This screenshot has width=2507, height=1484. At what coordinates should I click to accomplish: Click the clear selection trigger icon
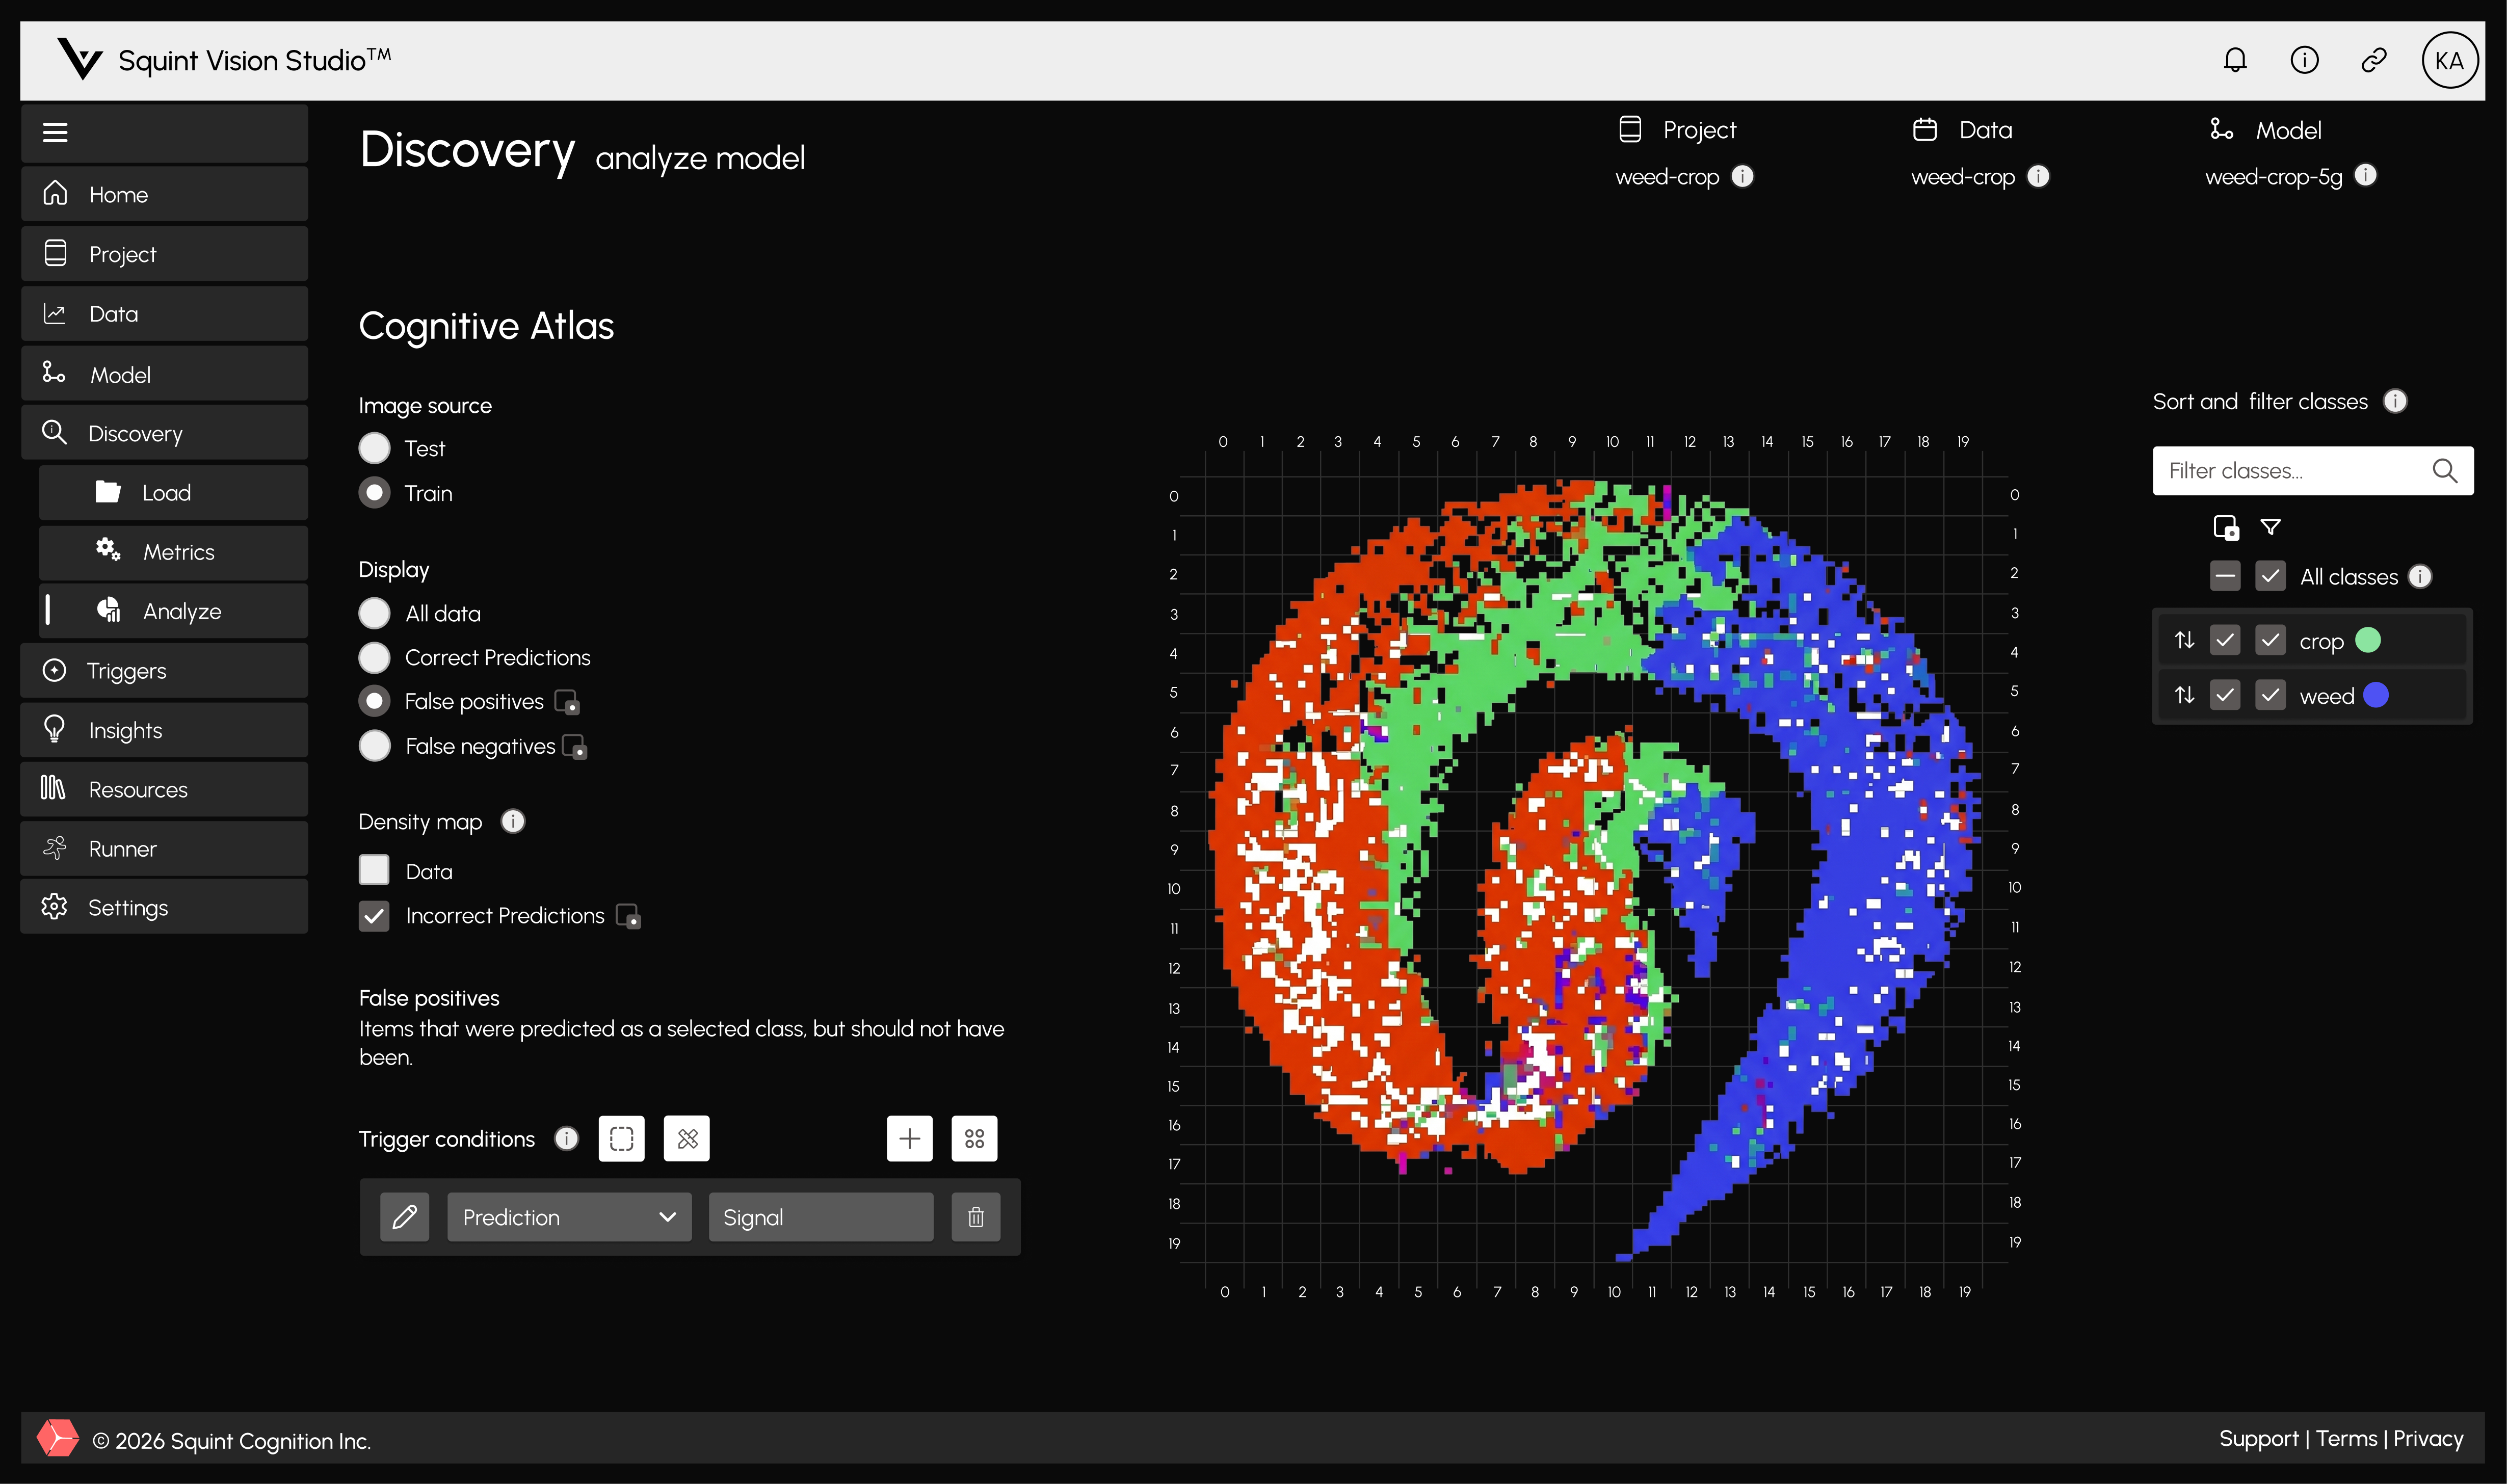pyautogui.click(x=687, y=1138)
